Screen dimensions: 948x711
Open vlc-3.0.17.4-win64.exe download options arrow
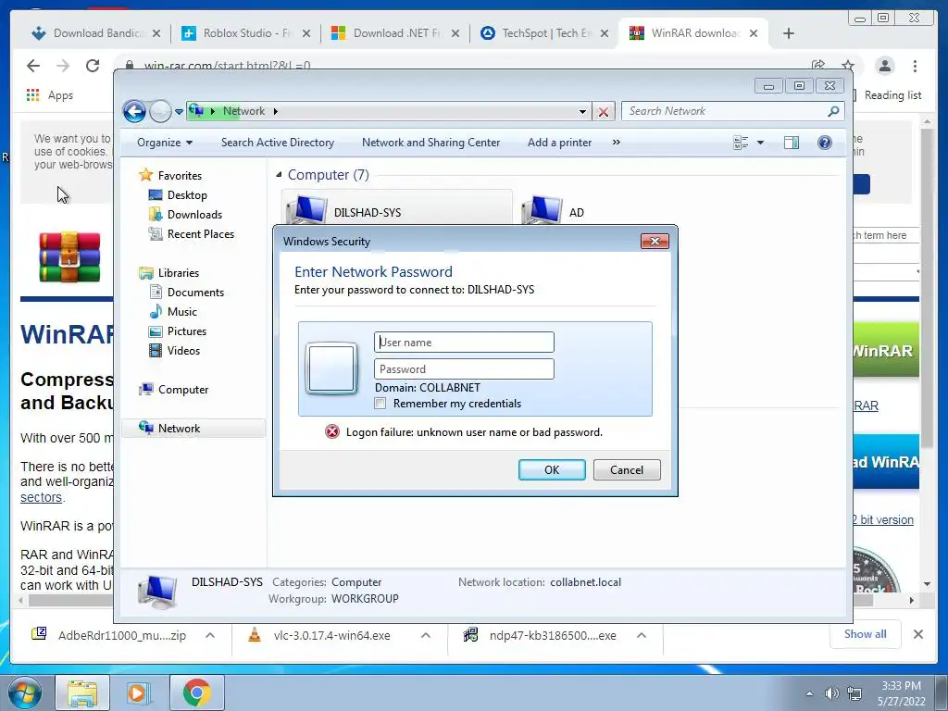tap(426, 635)
